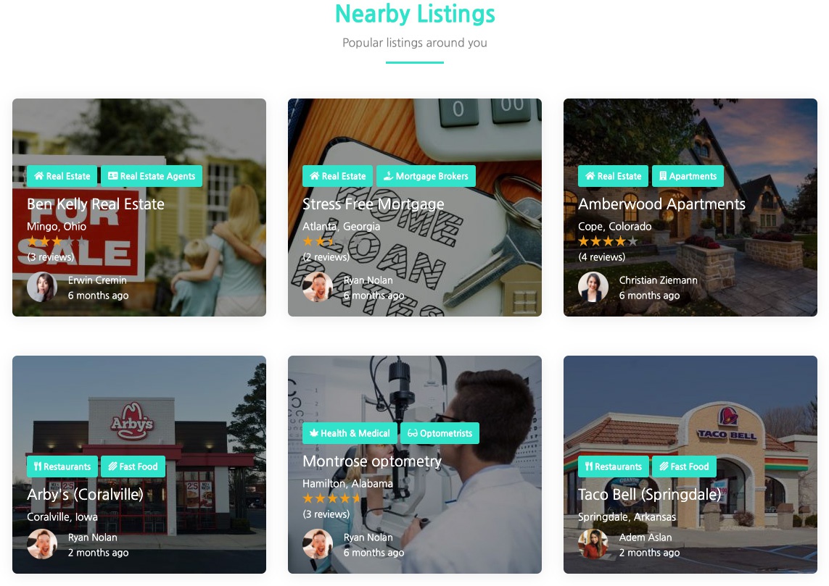The width and height of the screenshot is (829, 586).
Task: Click Ryan Nolan's avatar on Montrose optometry
Action: 318,544
